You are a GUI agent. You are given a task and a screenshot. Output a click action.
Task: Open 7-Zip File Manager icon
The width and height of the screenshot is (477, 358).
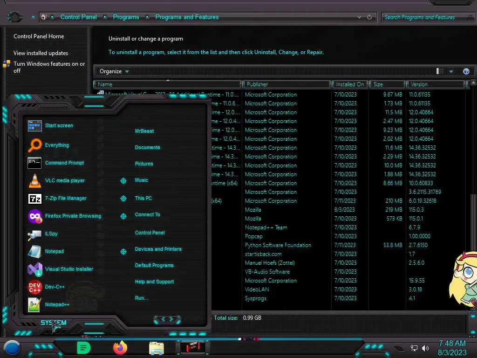[34, 199]
